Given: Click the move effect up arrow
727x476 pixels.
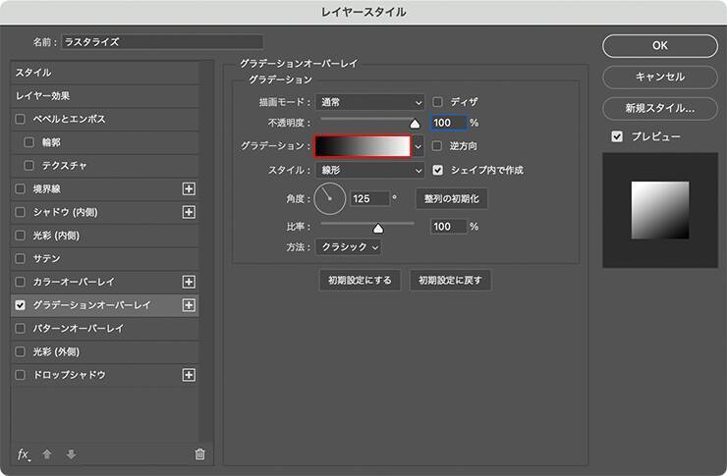Looking at the screenshot, I should [47, 453].
